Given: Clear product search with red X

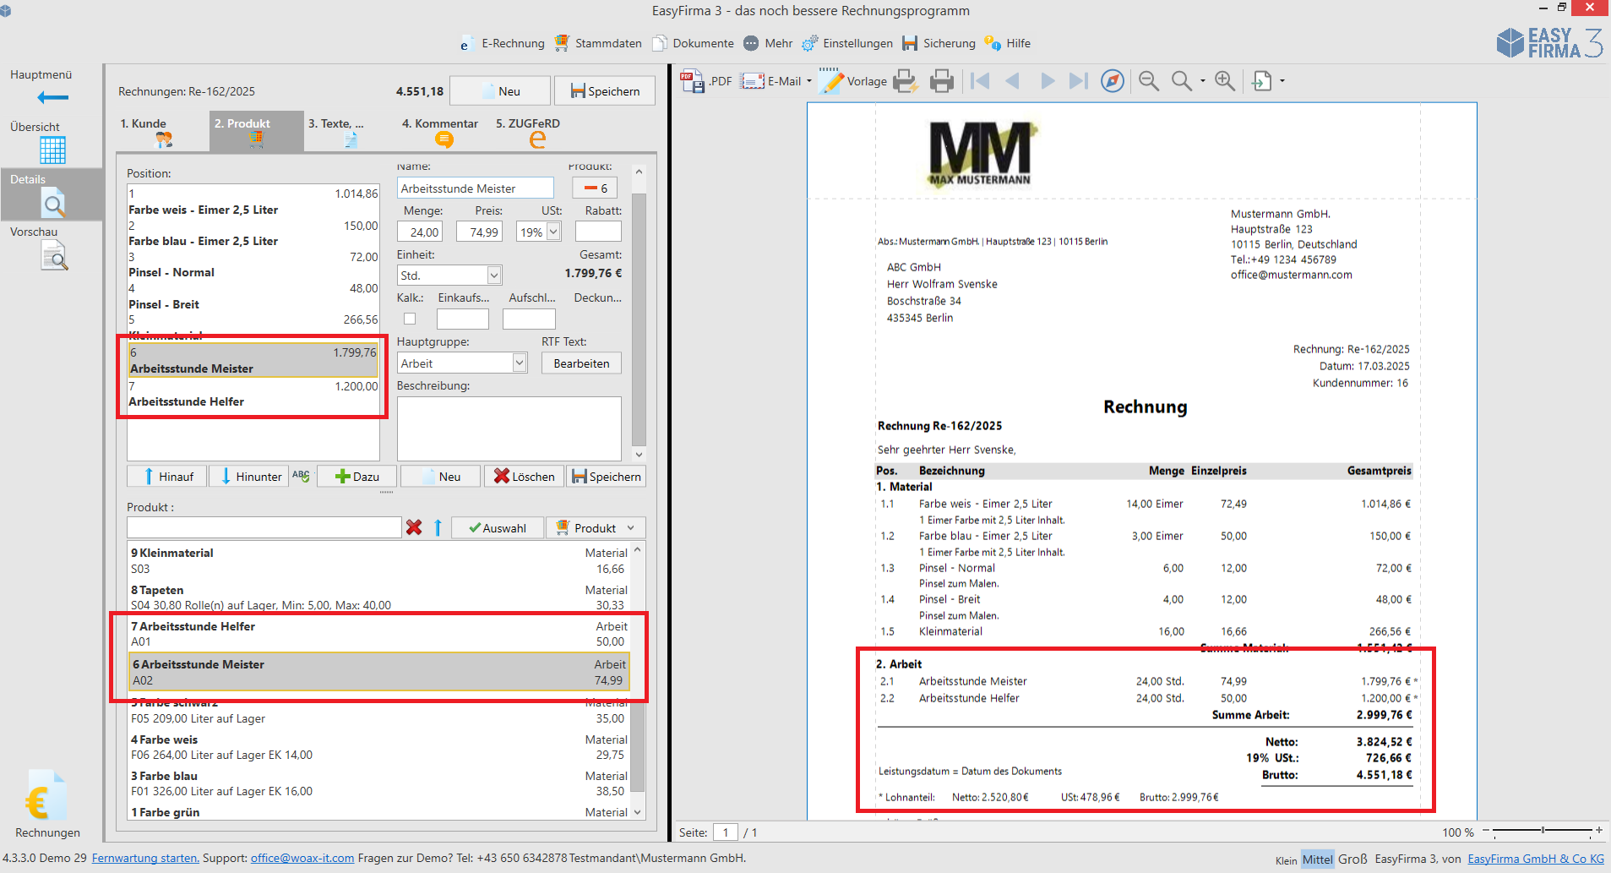Looking at the screenshot, I should pyautogui.click(x=414, y=527).
